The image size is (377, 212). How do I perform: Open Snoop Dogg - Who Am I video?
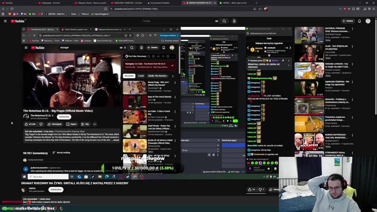click(x=134, y=87)
